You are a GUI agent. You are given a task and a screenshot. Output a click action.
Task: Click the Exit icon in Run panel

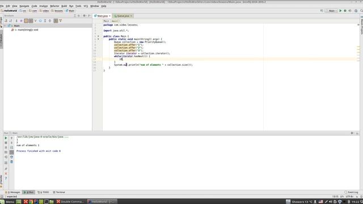coord(6,157)
